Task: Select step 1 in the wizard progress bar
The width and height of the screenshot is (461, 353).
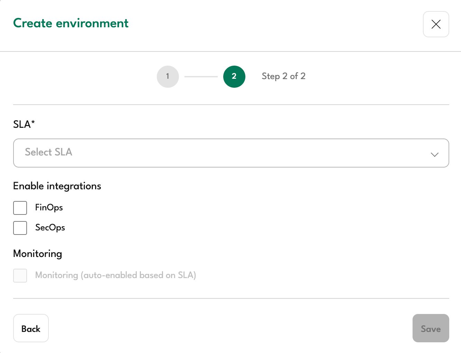Action: click(168, 76)
